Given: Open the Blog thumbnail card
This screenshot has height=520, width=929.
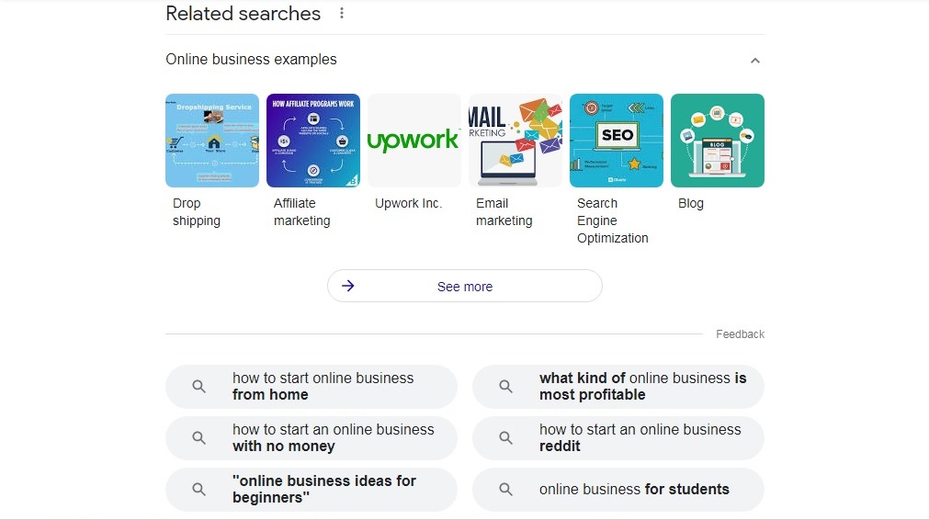Looking at the screenshot, I should pos(718,141).
